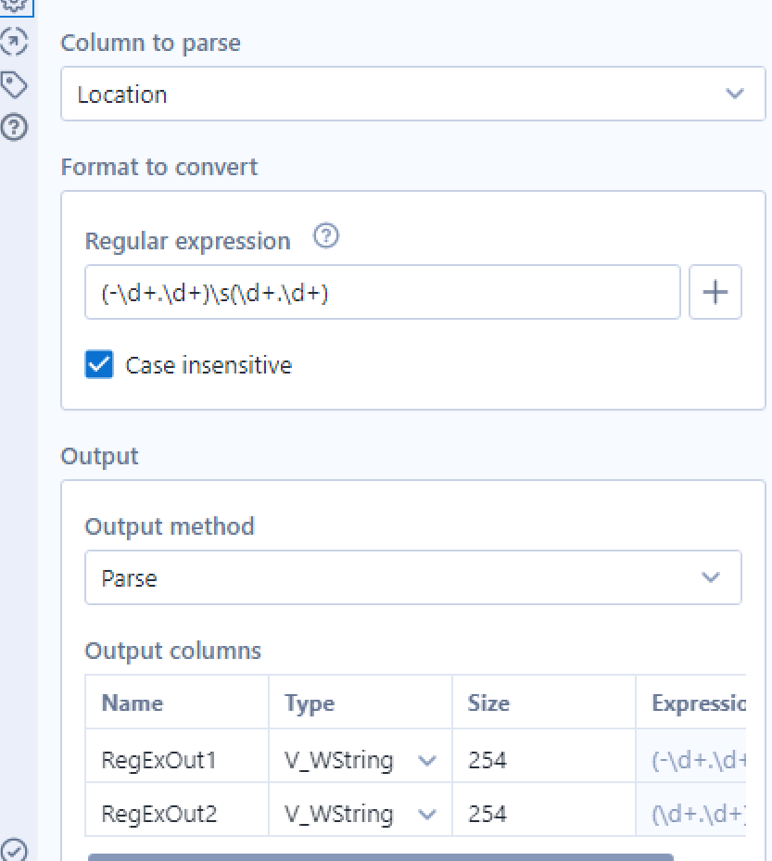Open the Annotation tag icon in sidebar

13,85
